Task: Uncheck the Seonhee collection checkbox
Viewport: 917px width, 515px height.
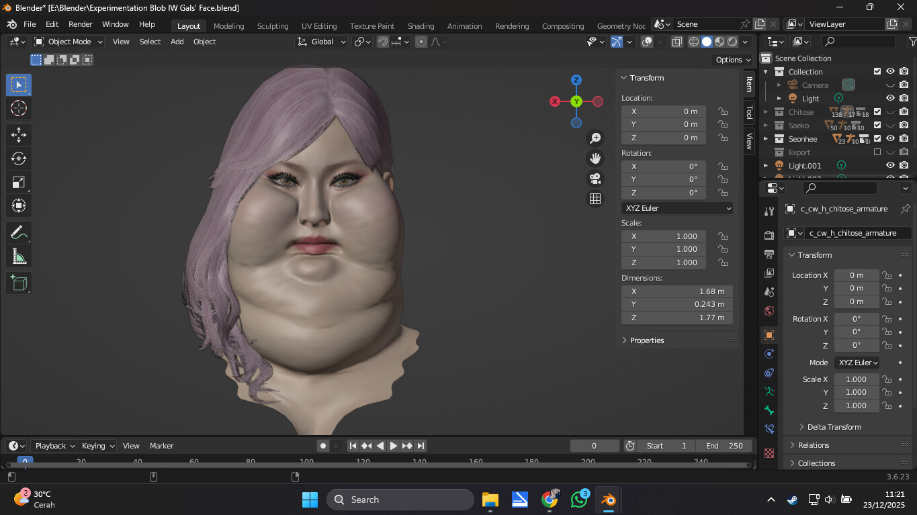Action: (x=877, y=138)
